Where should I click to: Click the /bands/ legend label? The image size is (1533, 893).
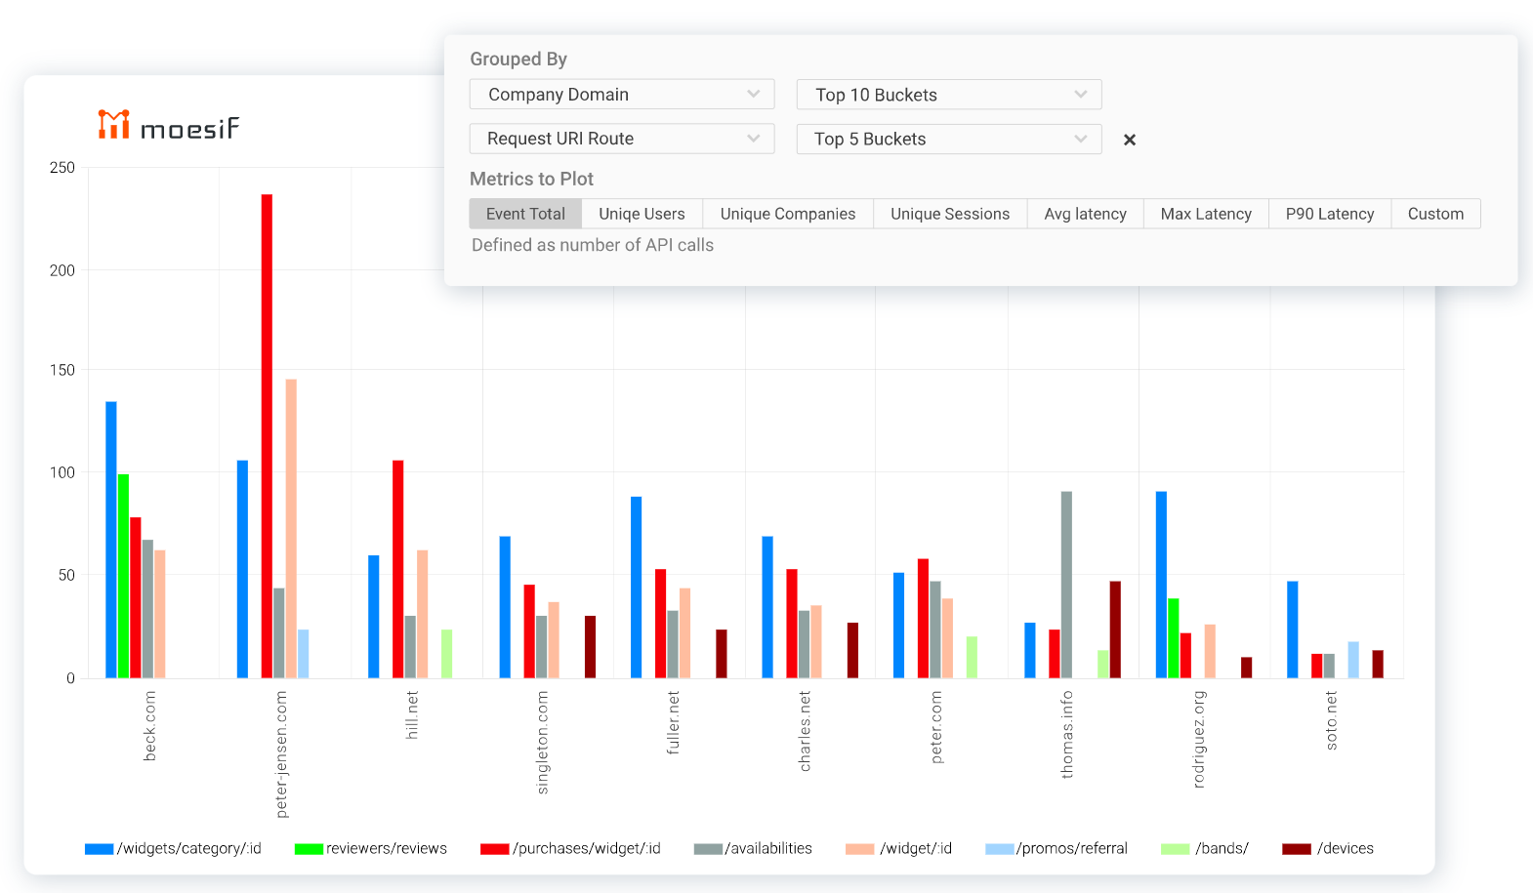(1222, 849)
